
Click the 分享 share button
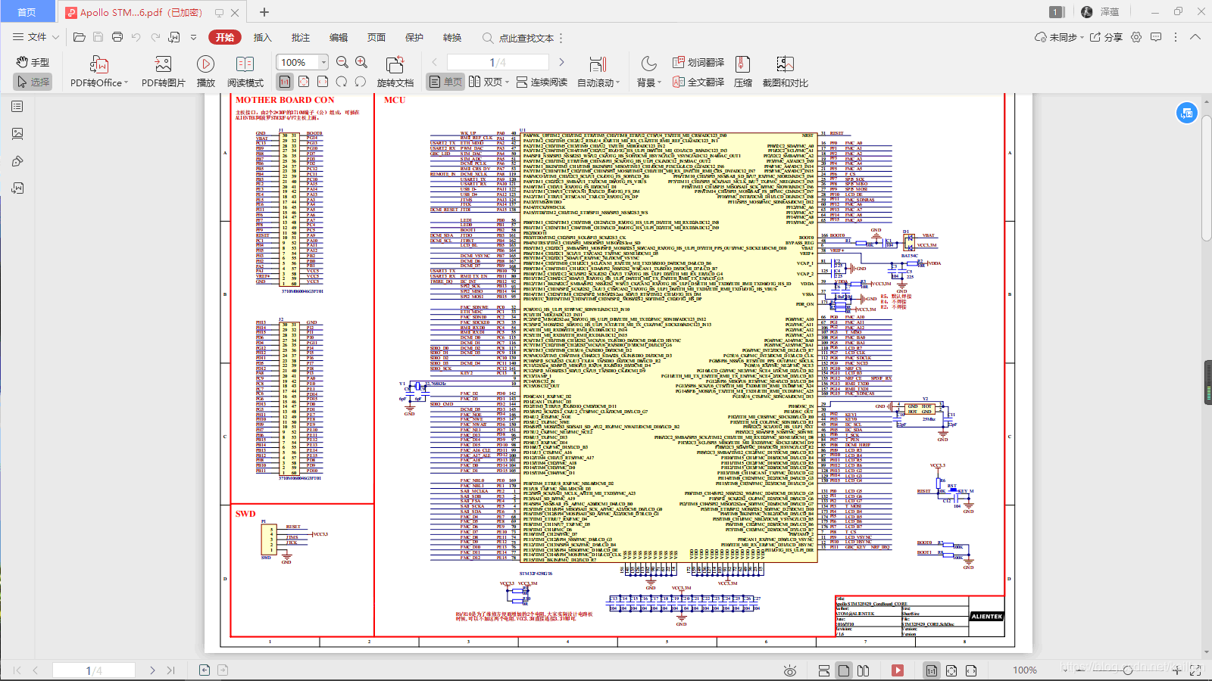point(1106,37)
